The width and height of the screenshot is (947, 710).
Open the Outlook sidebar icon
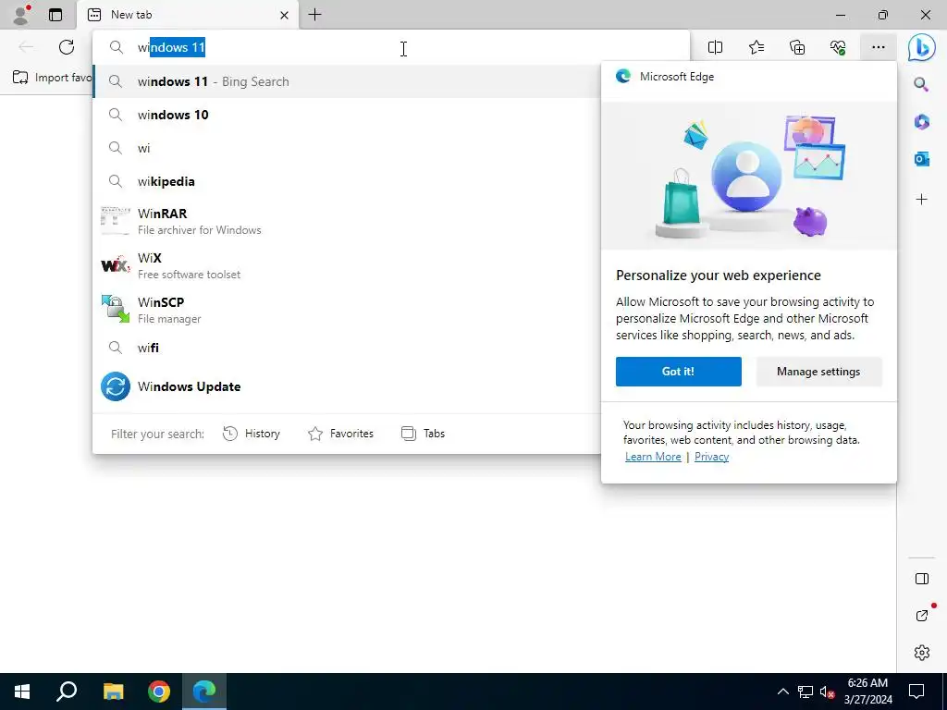point(921,159)
